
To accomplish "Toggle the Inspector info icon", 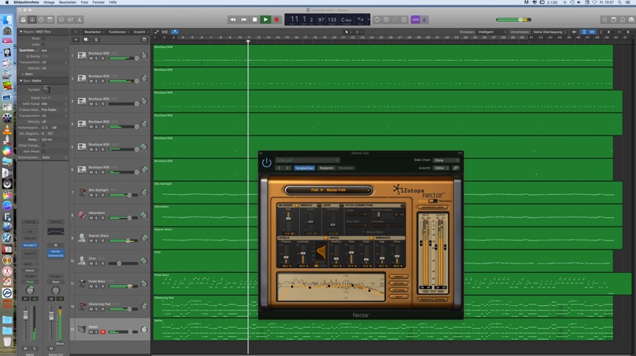I will point(32,19).
